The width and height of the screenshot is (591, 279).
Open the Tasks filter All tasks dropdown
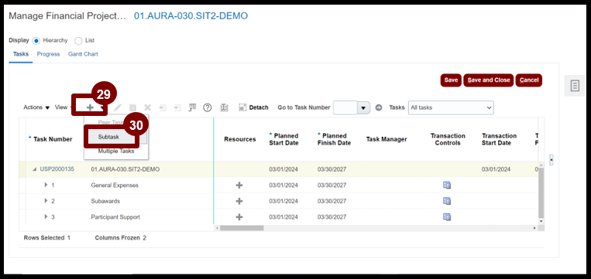click(451, 107)
